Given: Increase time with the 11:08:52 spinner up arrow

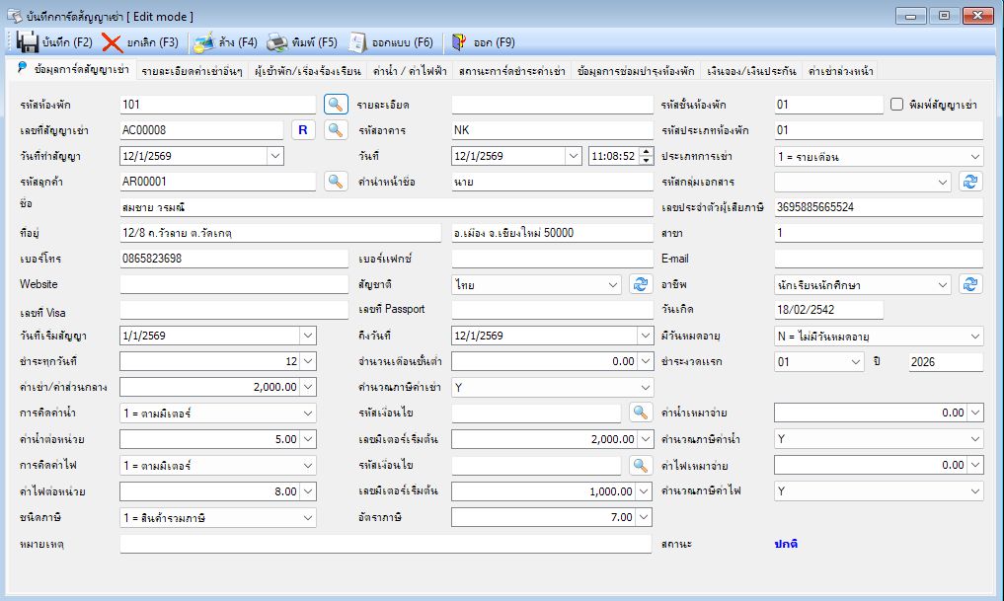Looking at the screenshot, I should coord(646,152).
